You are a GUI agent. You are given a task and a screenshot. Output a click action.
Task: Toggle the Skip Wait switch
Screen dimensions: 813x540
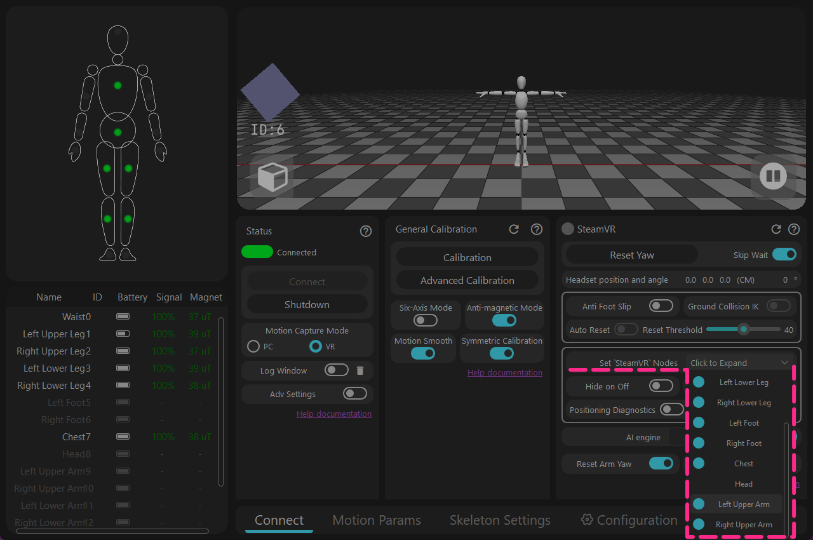pos(784,255)
